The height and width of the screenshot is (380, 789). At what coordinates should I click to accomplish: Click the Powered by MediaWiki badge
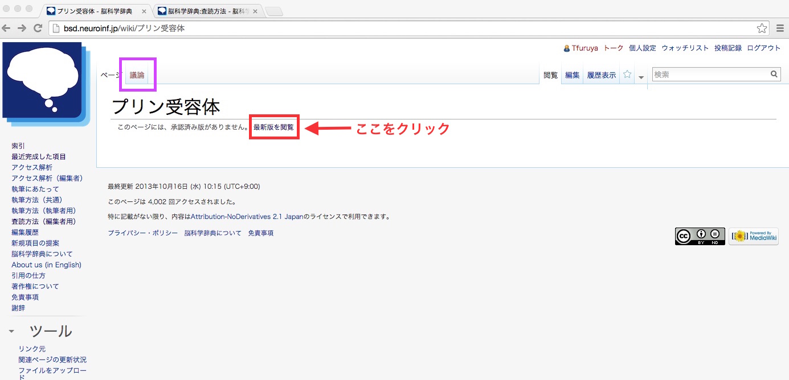point(753,236)
